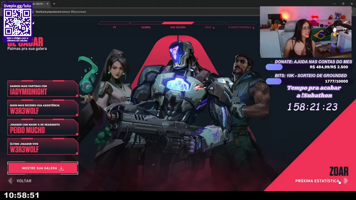Click the PEIDO MUCHO headshot card

click(x=43, y=127)
